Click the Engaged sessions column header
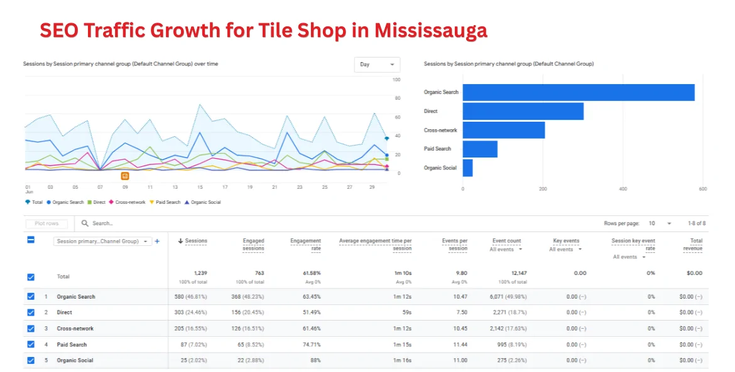 [253, 245]
